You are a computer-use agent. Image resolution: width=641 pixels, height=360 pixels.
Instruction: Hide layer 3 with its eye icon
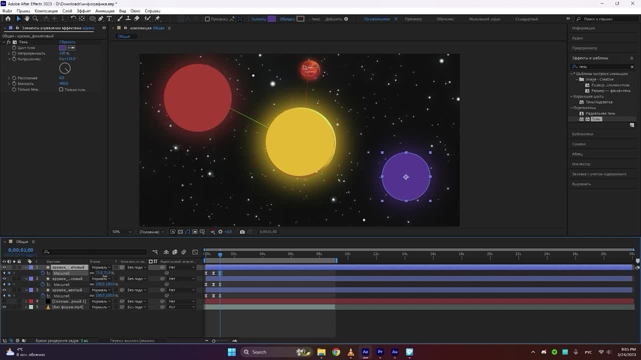pos(5,290)
